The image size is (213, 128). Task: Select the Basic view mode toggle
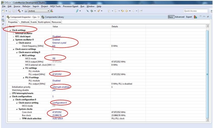tap(171, 17)
